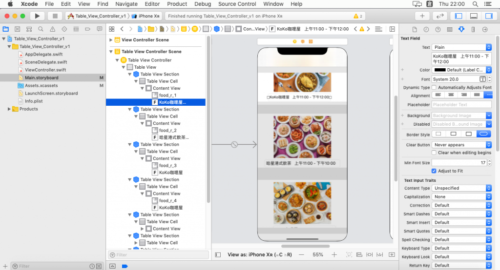Enable Clear when editing begins
This screenshot has height=270, width=500.
pos(434,153)
